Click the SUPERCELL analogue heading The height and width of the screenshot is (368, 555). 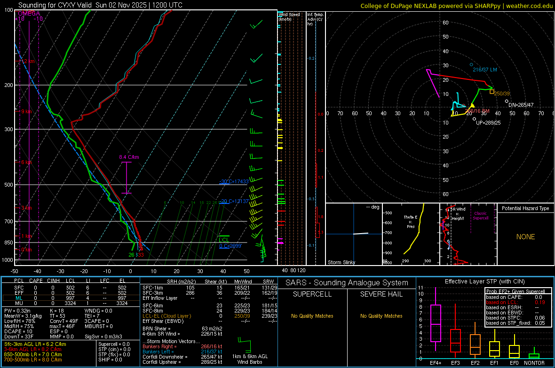click(312, 294)
